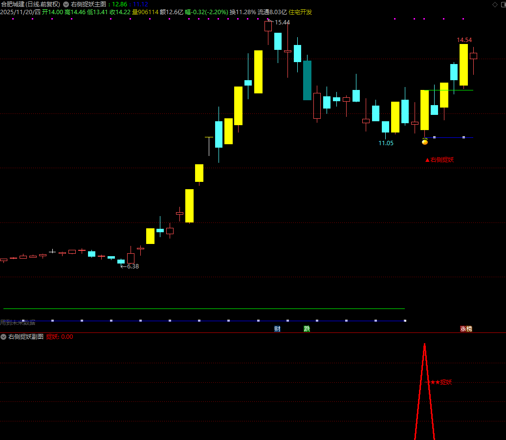Click the 合肥城建 stock name
Image resolution: width=506 pixels, height=440 pixels.
click(13, 4)
